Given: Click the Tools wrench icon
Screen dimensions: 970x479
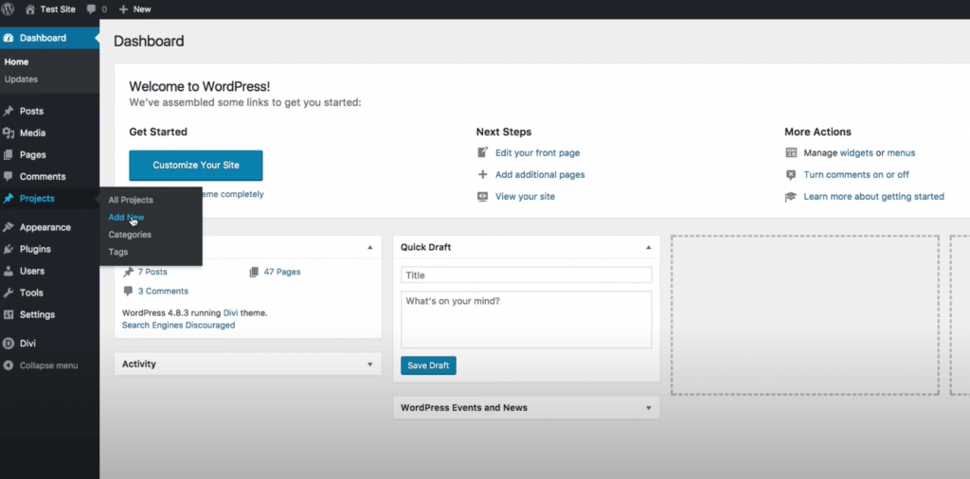Looking at the screenshot, I should click(8, 293).
